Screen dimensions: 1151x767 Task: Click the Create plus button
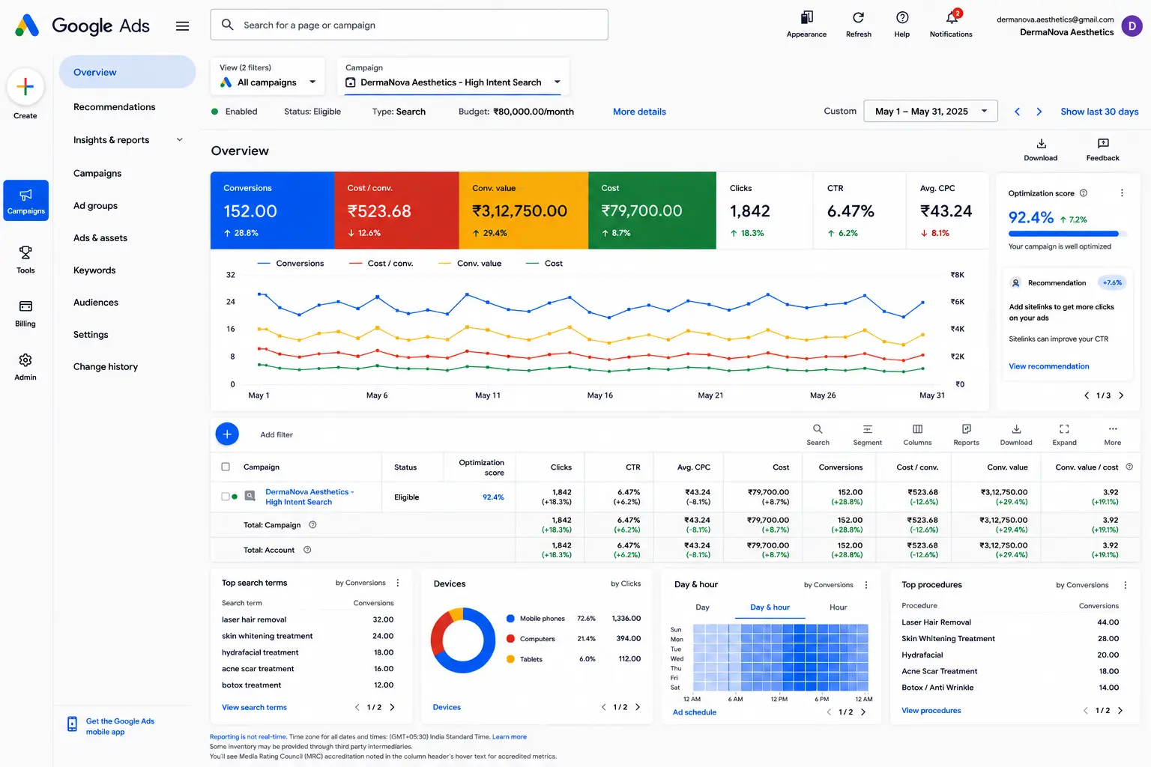(25, 87)
